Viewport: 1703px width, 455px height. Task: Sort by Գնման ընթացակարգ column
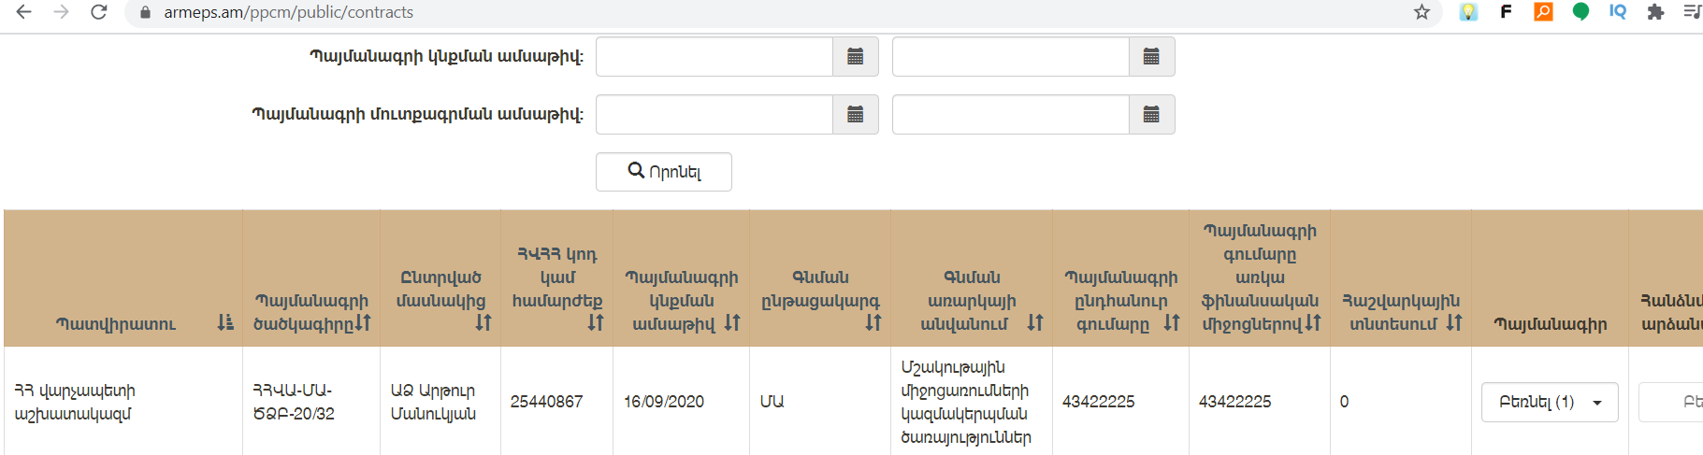tap(873, 322)
